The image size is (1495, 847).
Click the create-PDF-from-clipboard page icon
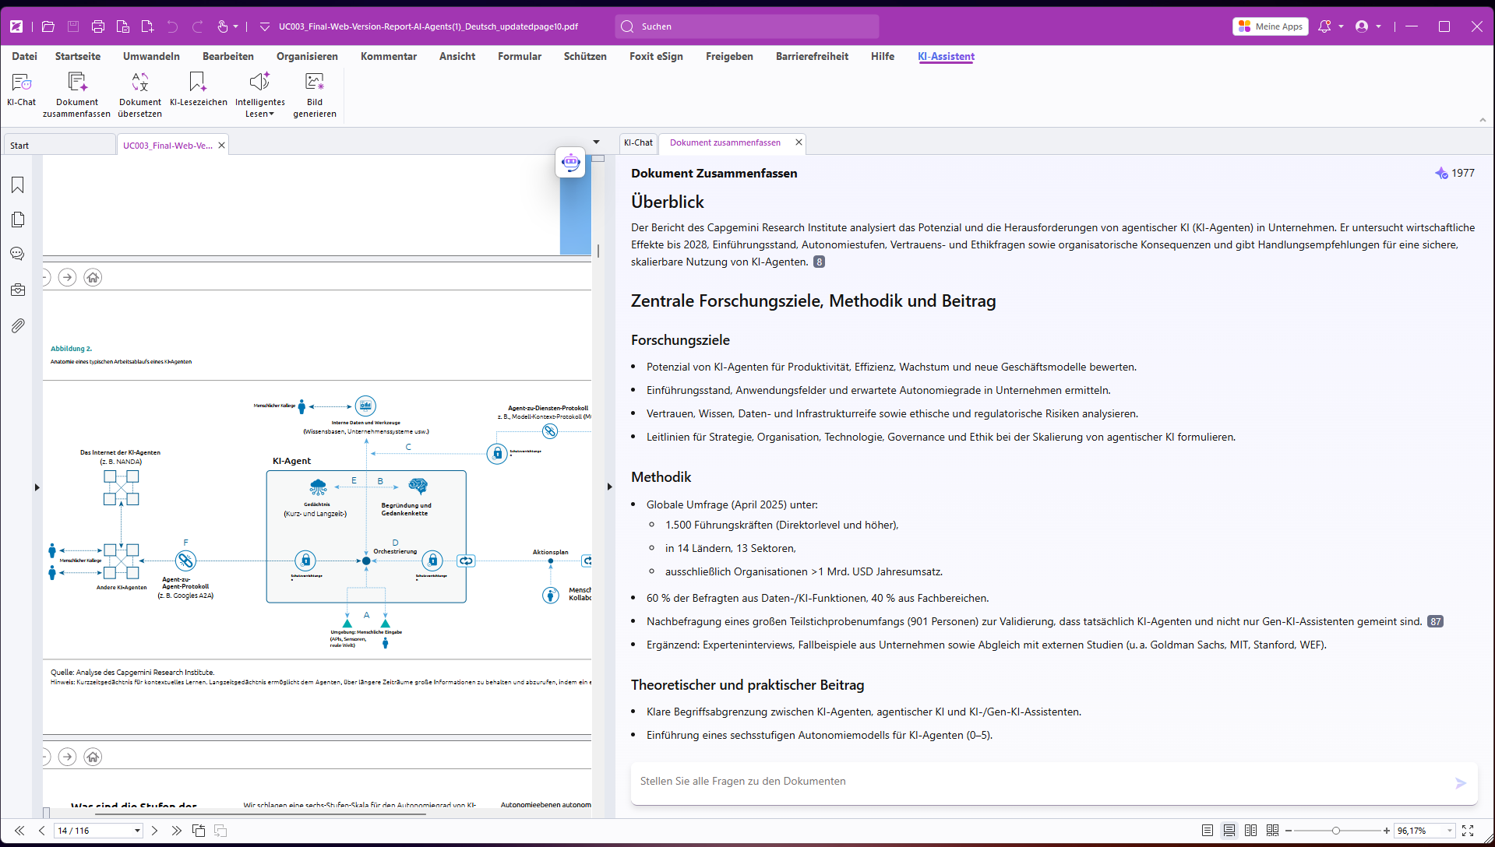click(x=123, y=26)
